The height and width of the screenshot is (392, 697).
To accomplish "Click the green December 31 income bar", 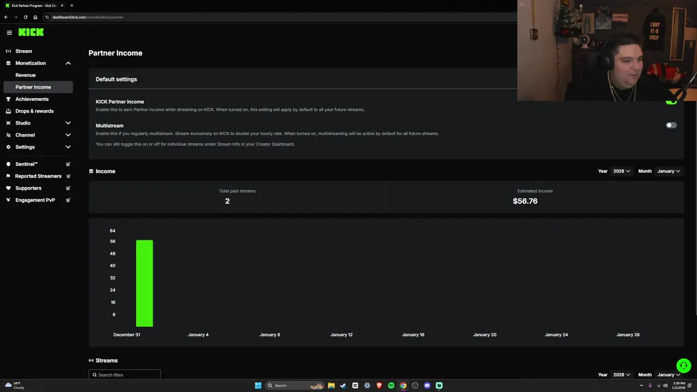I will 144,283.
